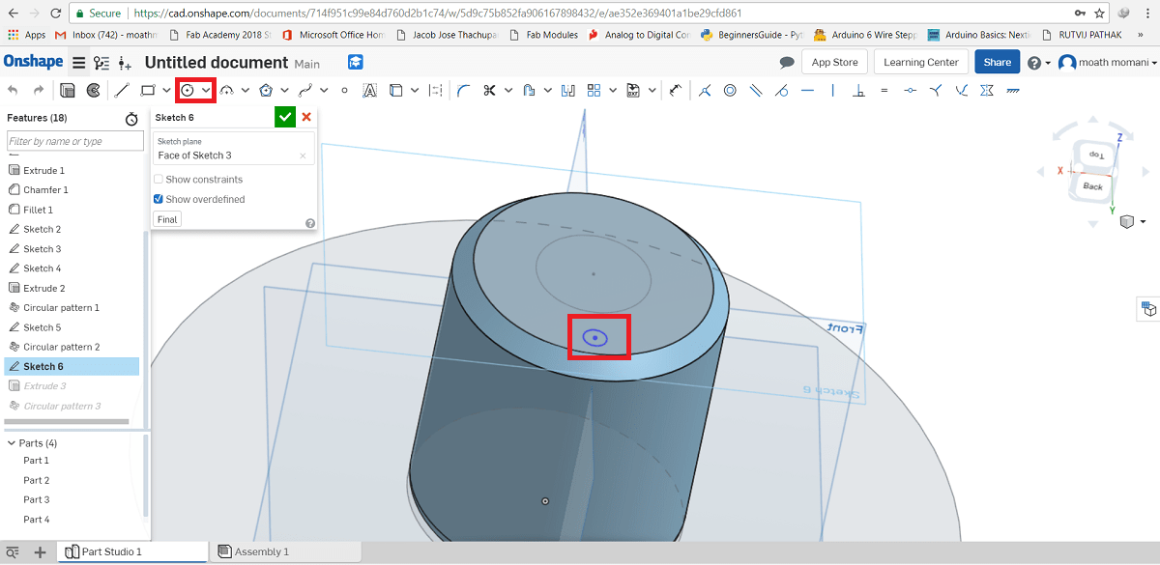
Task: Select Part 3 in parts list
Action: tap(37, 500)
